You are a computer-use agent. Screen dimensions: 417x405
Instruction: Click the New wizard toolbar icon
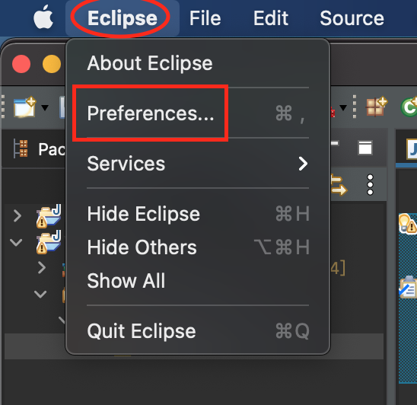[x=25, y=107]
